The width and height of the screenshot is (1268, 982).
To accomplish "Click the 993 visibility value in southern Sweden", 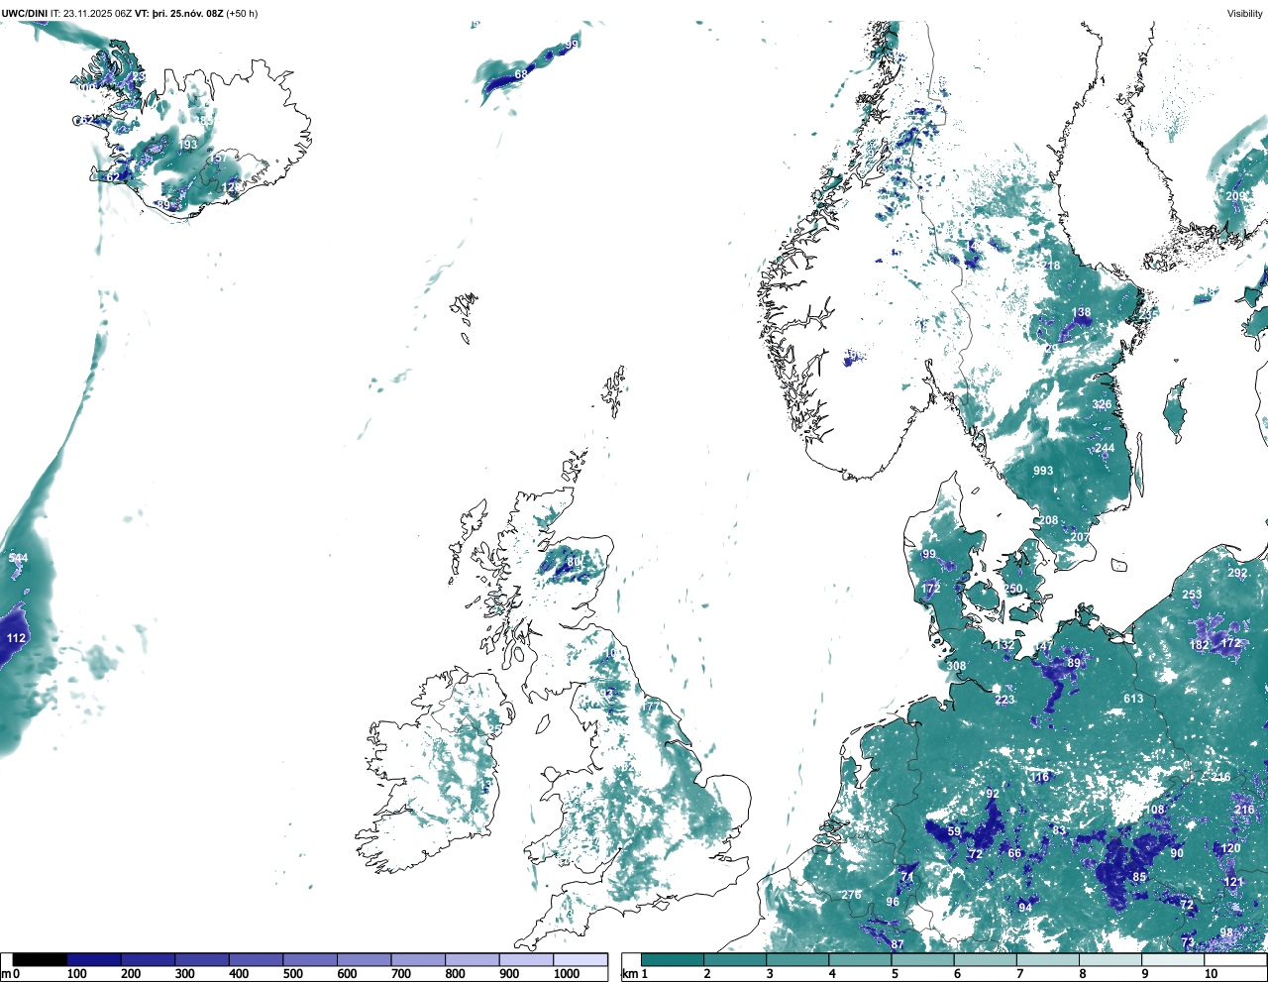I will point(1043,471).
